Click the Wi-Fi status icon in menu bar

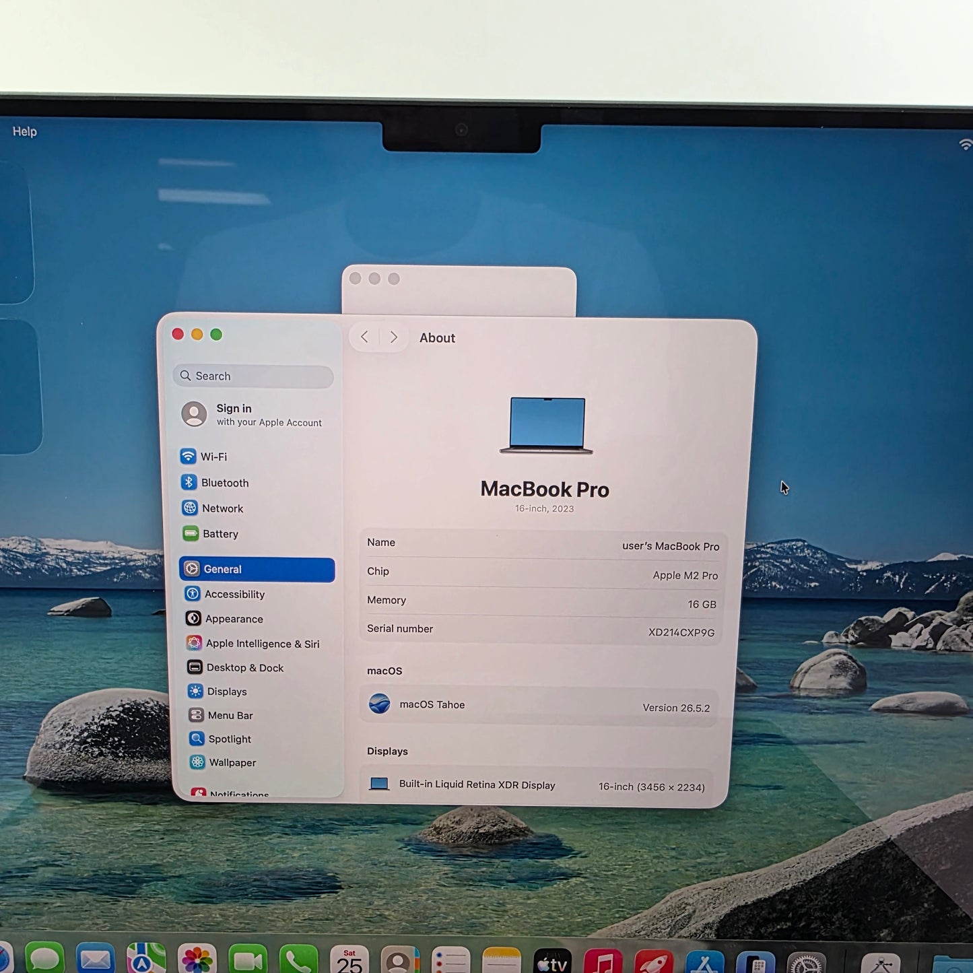pos(966,144)
